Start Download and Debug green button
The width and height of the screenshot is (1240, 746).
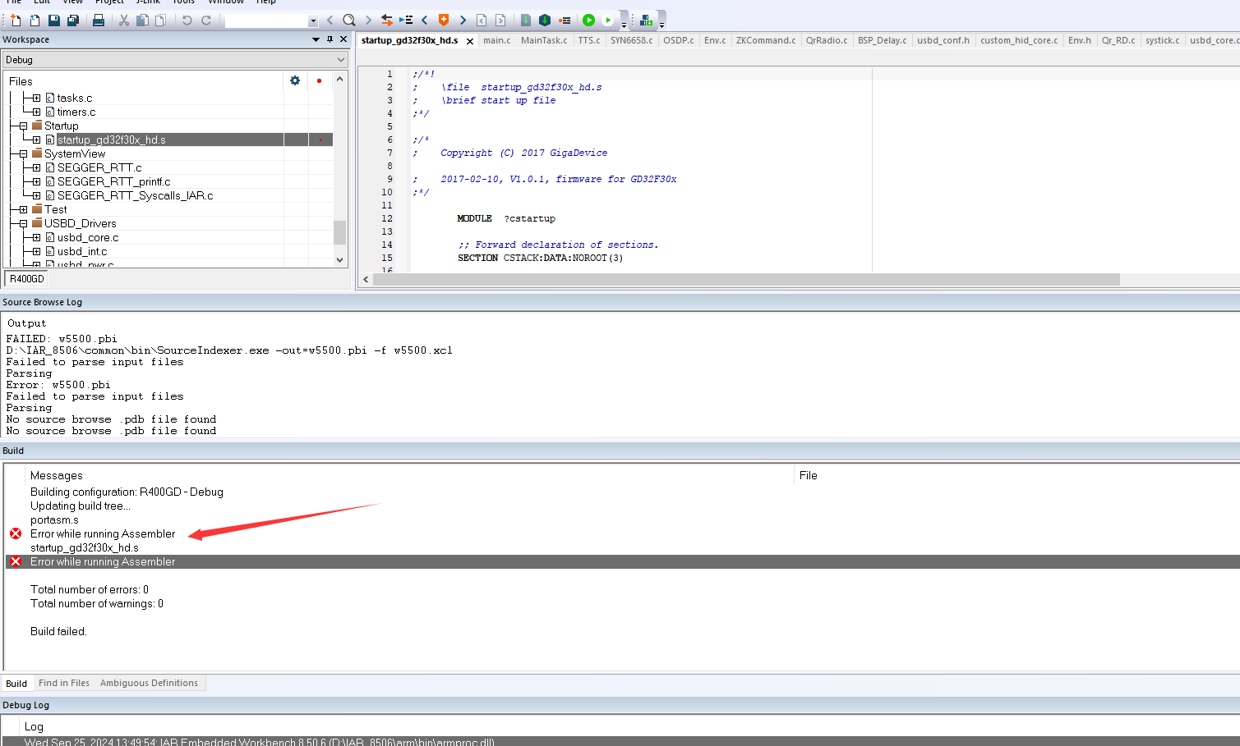(589, 21)
